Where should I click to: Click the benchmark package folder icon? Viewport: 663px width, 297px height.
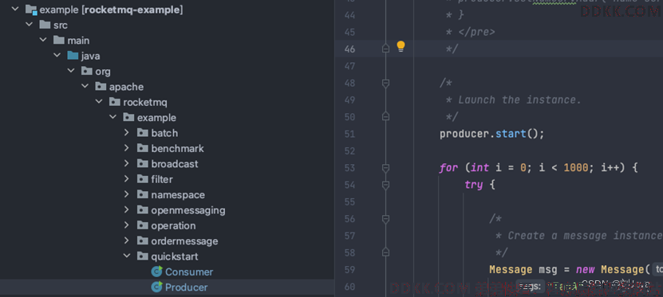[143, 148]
